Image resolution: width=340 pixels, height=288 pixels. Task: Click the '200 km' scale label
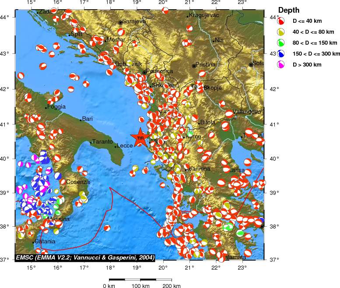pyautogui.click(x=172, y=286)
